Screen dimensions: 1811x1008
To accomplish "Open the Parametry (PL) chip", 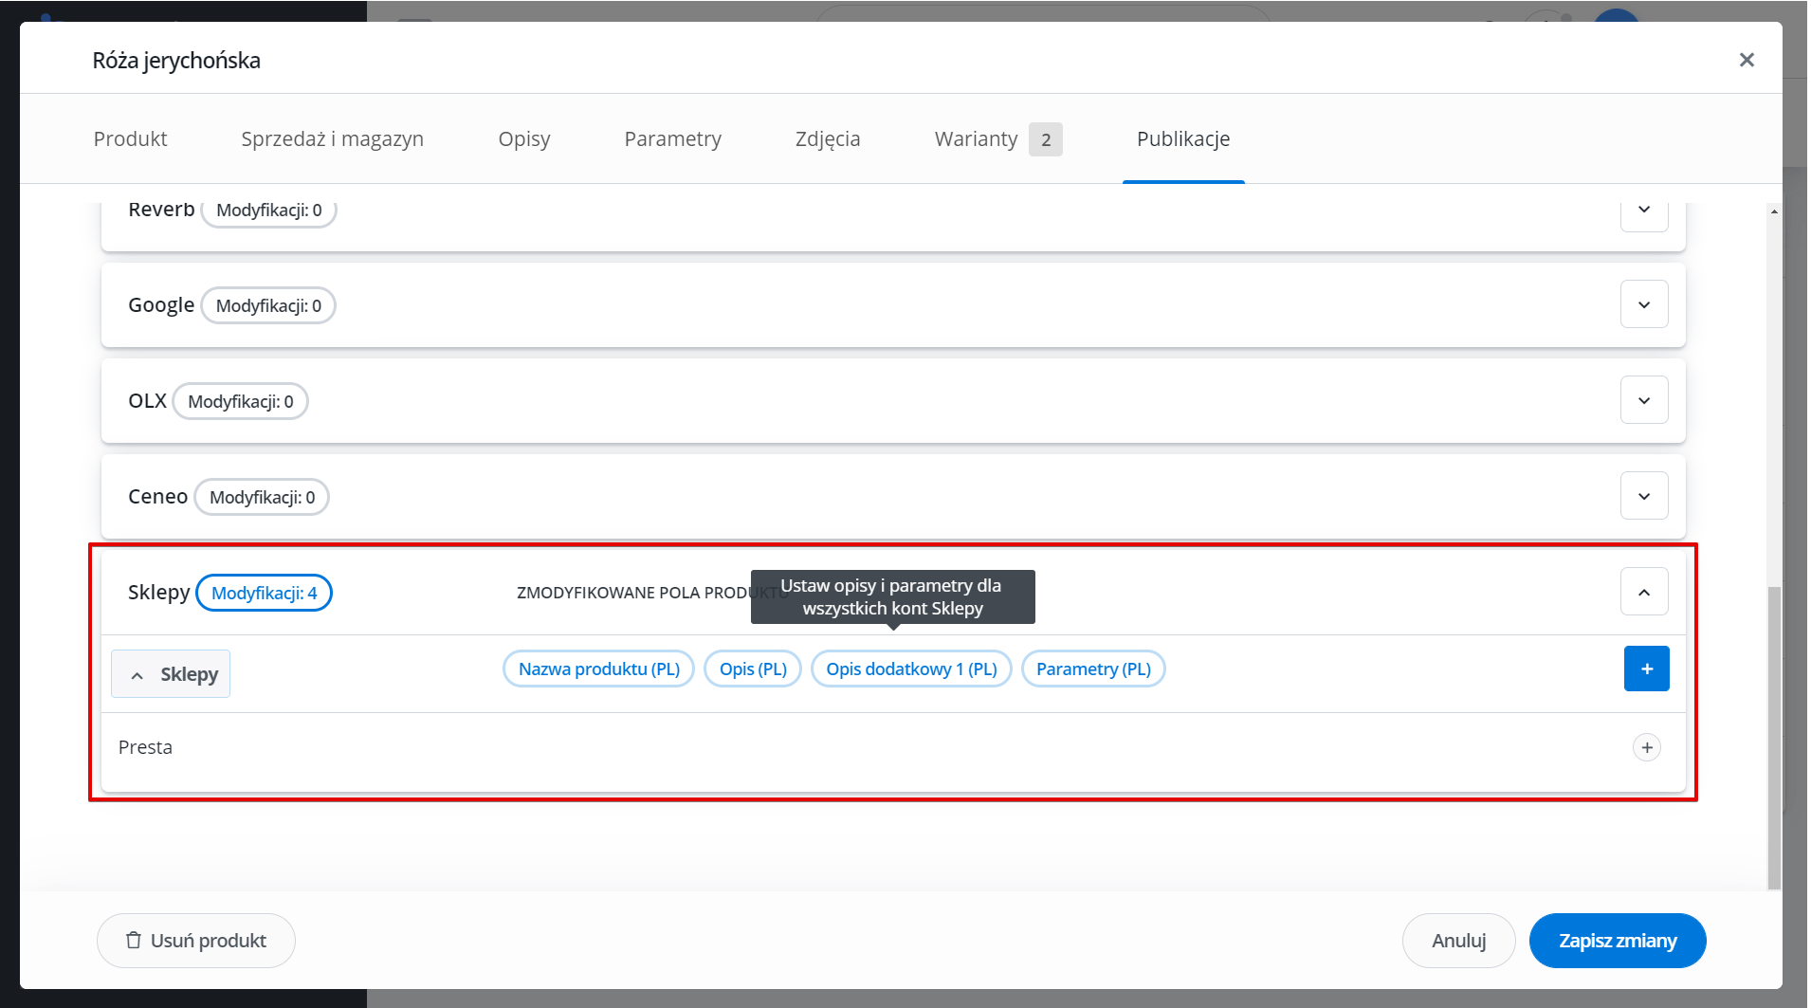I will [x=1093, y=669].
